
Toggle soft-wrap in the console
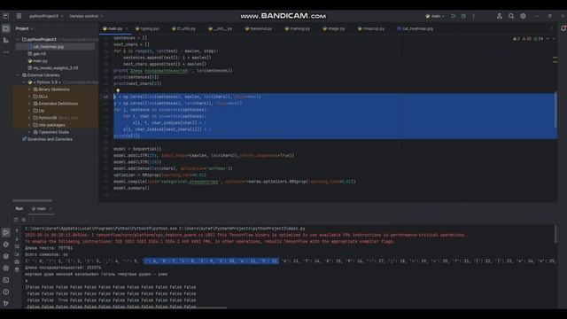click(17, 246)
